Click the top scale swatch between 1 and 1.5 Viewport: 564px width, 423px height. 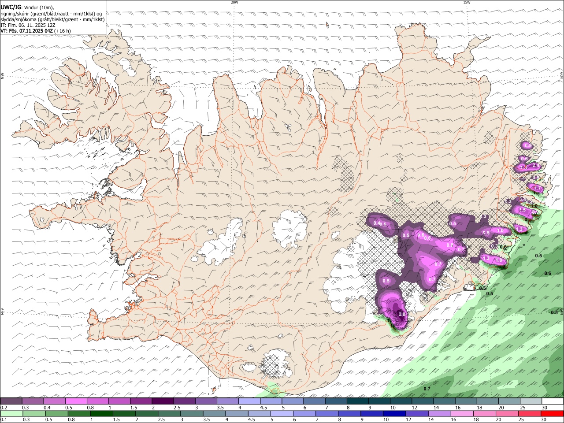tap(120, 401)
